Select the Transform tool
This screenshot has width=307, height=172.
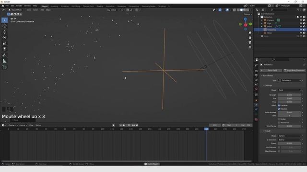4,49
